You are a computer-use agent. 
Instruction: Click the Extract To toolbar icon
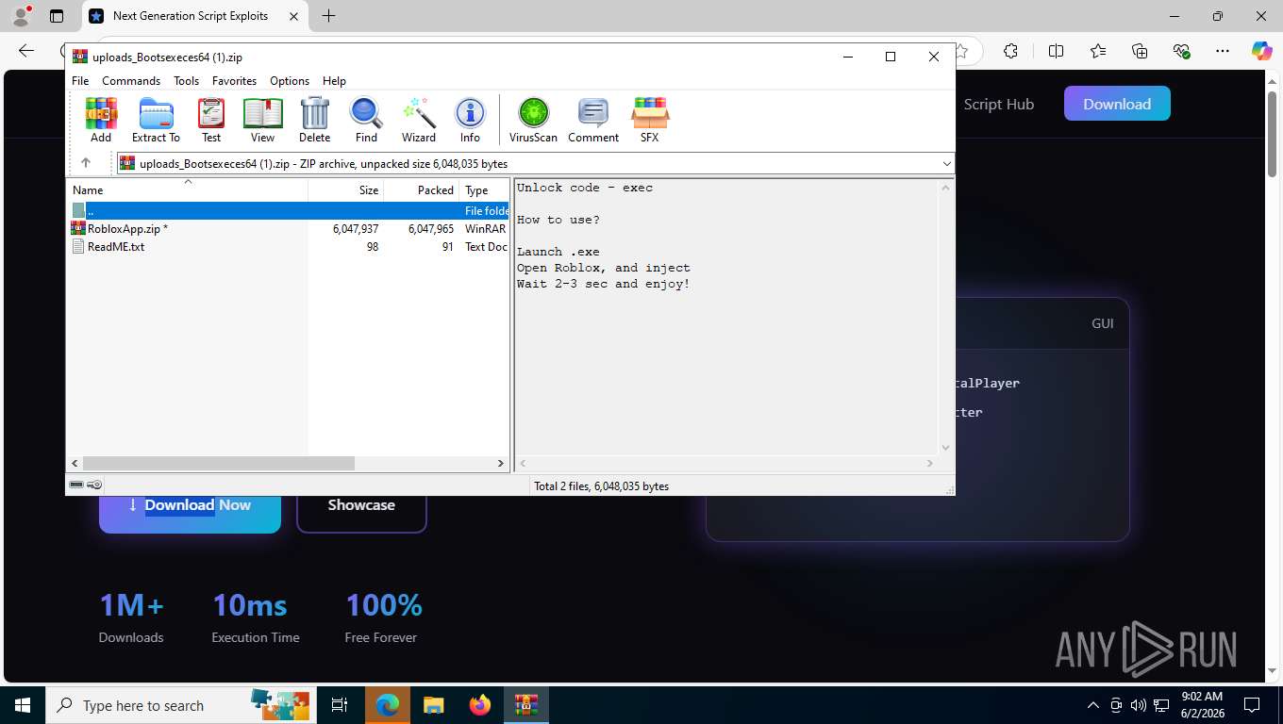click(x=156, y=120)
